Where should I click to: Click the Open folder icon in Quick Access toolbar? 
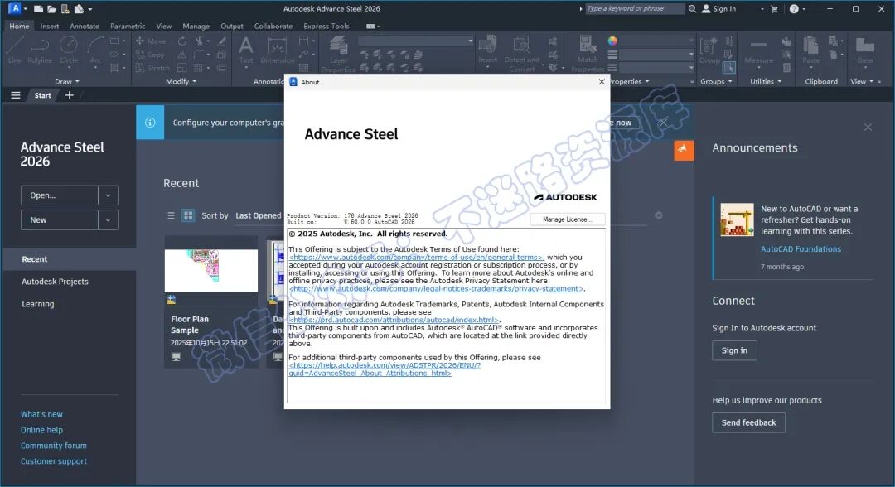[x=51, y=8]
